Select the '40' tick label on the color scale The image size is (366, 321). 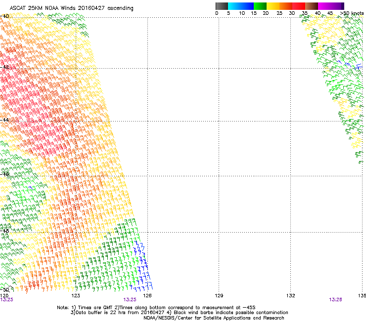(x=318, y=13)
